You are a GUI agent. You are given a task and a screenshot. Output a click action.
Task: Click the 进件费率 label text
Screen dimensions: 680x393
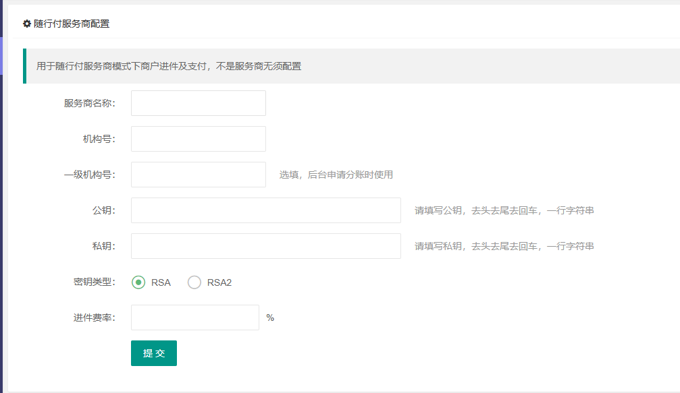95,318
